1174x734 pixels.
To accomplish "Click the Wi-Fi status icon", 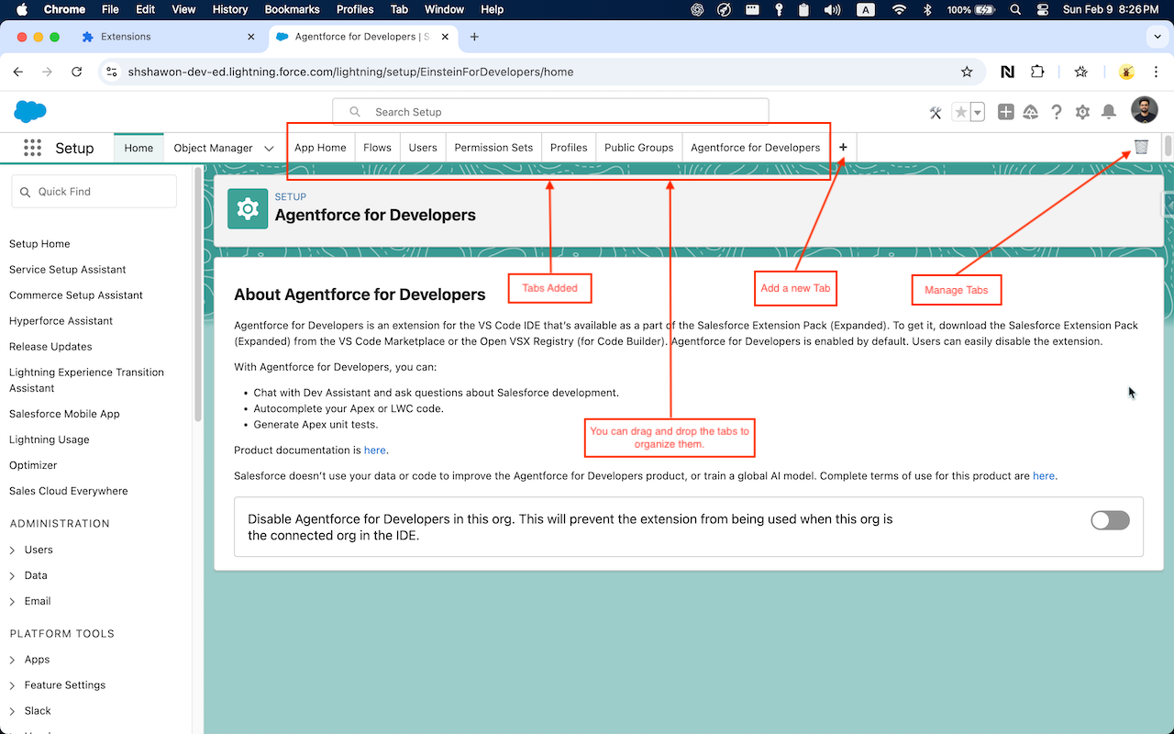I will click(x=899, y=9).
